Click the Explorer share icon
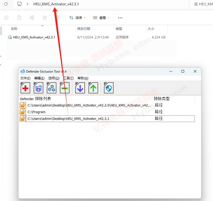The image size is (213, 201). click(x=45, y=18)
